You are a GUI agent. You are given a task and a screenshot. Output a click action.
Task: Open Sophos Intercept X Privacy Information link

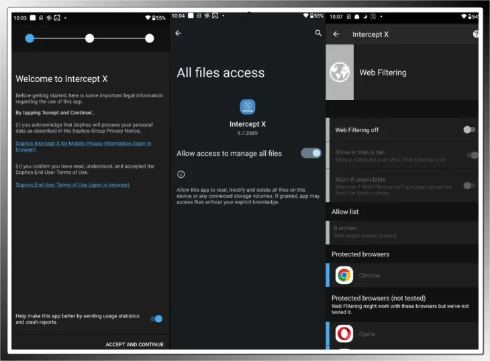83,146
